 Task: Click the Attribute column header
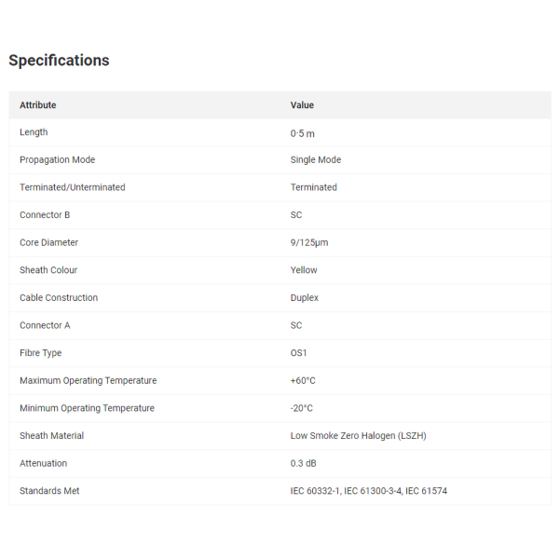(x=38, y=105)
